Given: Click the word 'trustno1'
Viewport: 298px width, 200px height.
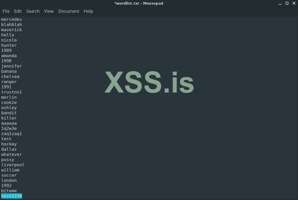Looking at the screenshot, I should [x=11, y=92].
